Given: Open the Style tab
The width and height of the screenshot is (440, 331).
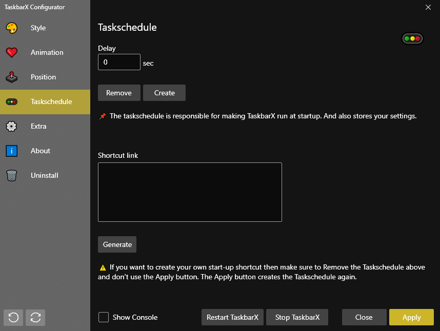Looking at the screenshot, I should (45, 28).
